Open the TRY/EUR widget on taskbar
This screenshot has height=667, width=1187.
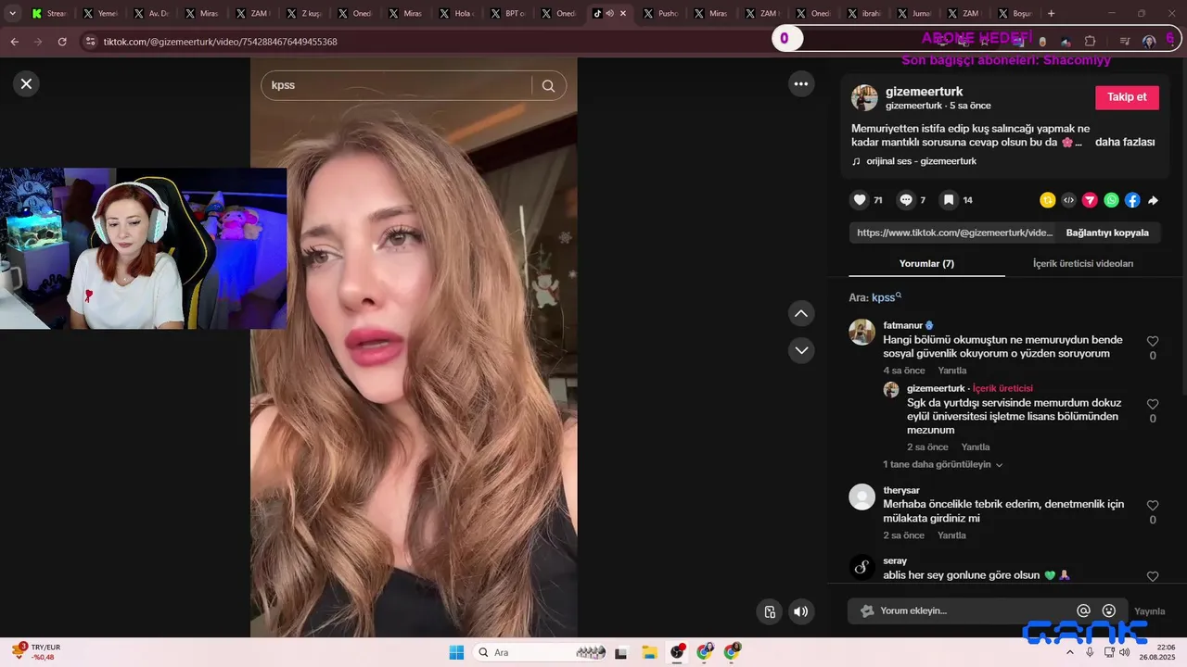pos(35,652)
